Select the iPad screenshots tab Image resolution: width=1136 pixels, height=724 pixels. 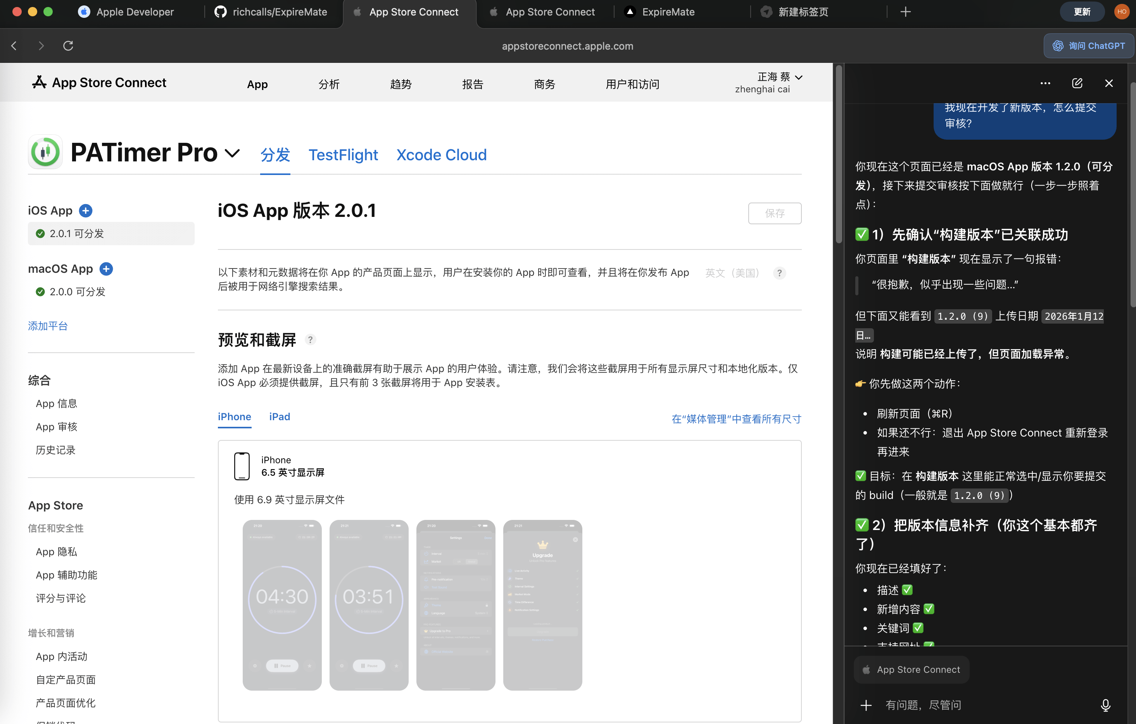[x=279, y=417]
